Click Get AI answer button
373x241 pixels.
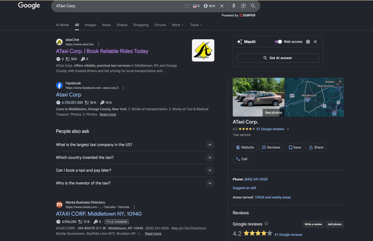click(x=278, y=58)
